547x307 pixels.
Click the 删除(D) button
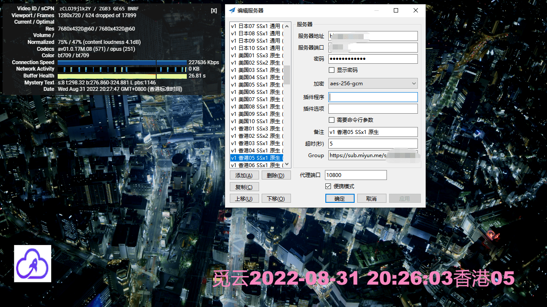tap(276, 175)
